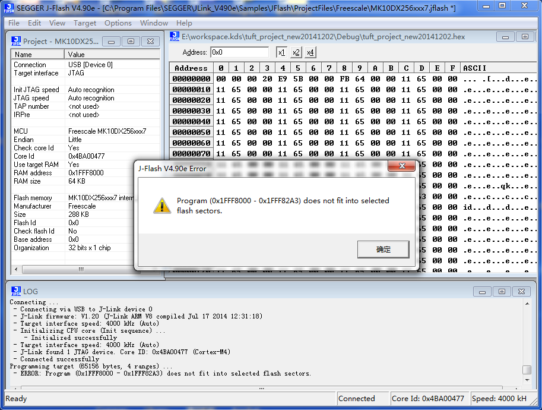The height and width of the screenshot is (410, 542).
Task: Click the Check flash Id 'No' value
Action: point(72,231)
